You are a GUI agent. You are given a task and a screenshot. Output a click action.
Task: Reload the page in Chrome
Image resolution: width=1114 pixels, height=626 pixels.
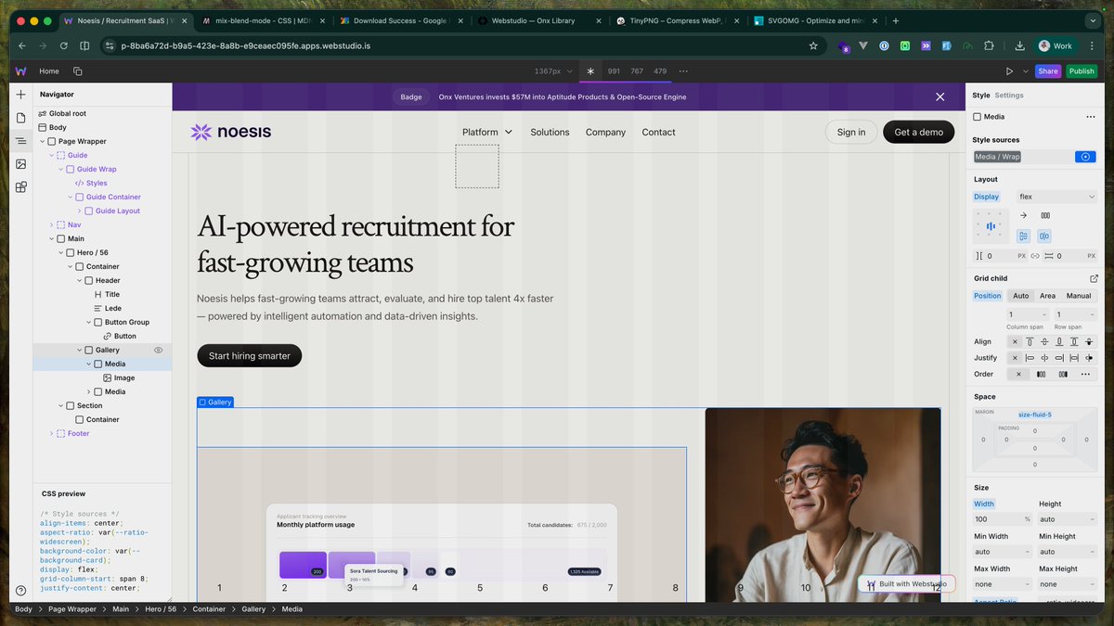[64, 45]
